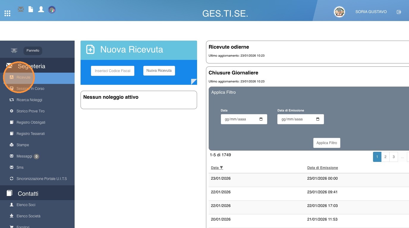
Task: Click the Applica Filtro panel heading
Action: (x=224, y=92)
